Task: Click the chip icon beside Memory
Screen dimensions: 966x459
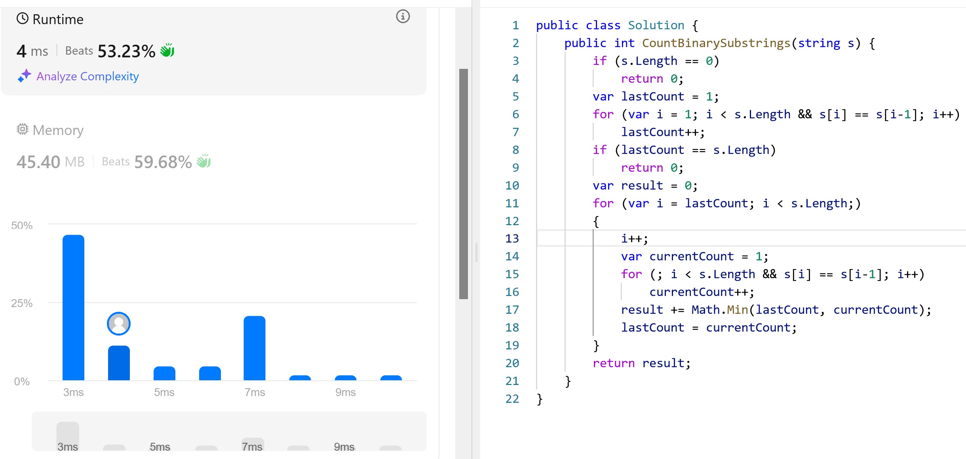Action: 22,129
